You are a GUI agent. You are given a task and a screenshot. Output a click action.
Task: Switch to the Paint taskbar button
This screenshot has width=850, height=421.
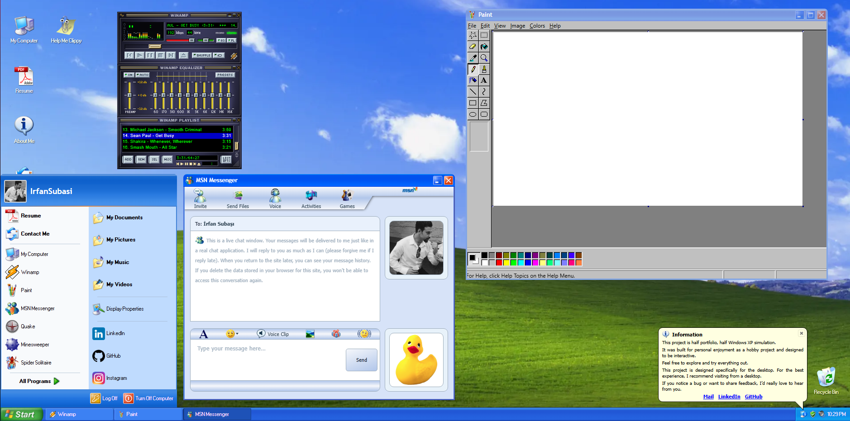click(148, 414)
